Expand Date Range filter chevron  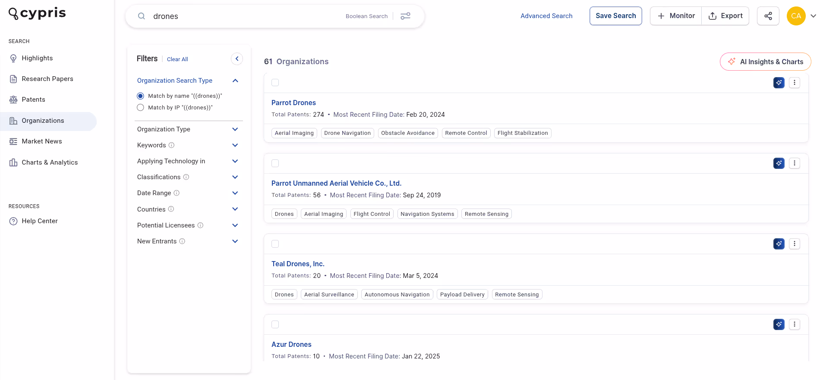pyautogui.click(x=235, y=193)
